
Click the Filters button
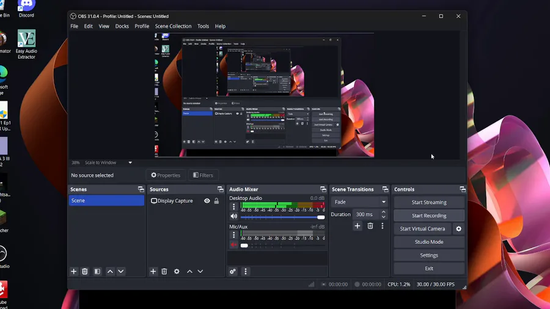(203, 175)
